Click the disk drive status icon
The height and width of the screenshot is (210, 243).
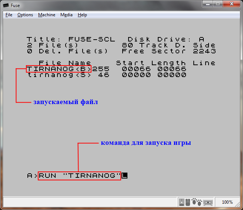click(182, 202)
